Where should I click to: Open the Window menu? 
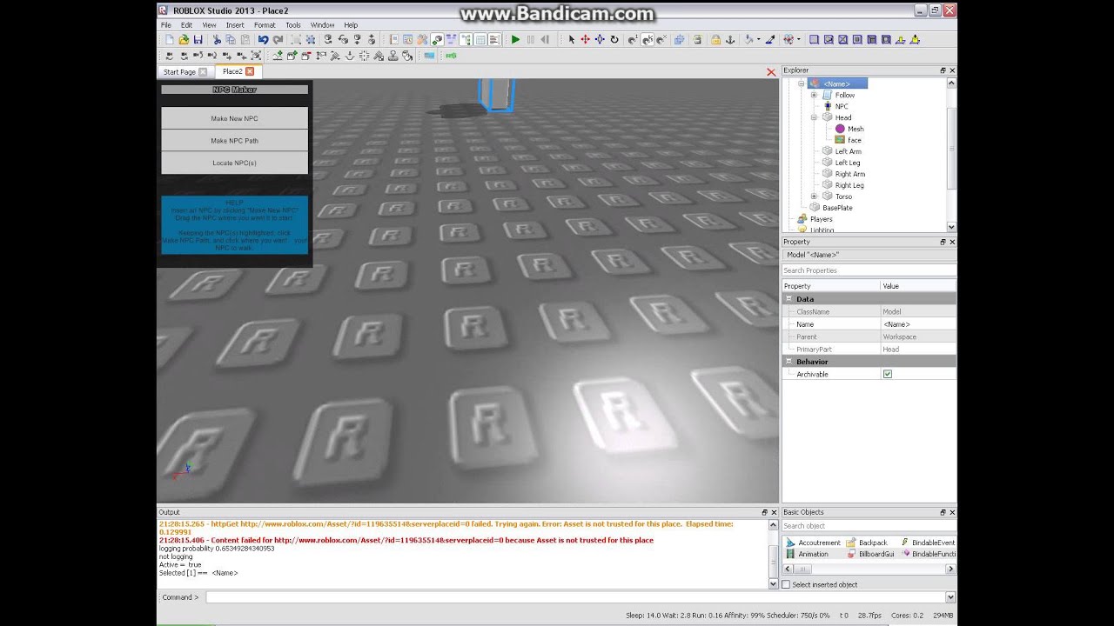pos(322,25)
